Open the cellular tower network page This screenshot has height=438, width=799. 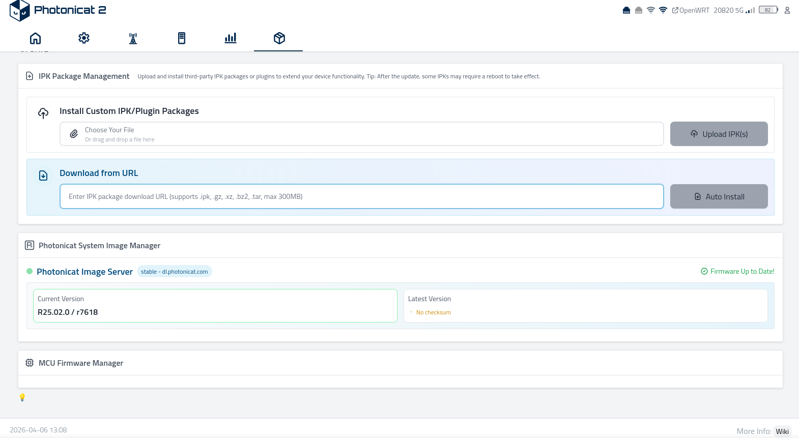pos(133,38)
